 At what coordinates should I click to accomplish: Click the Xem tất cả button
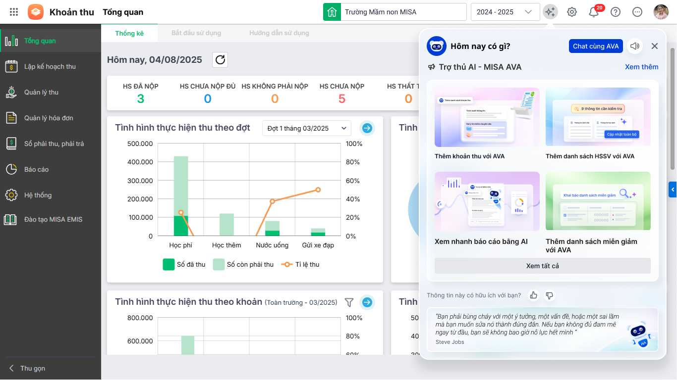(x=543, y=266)
